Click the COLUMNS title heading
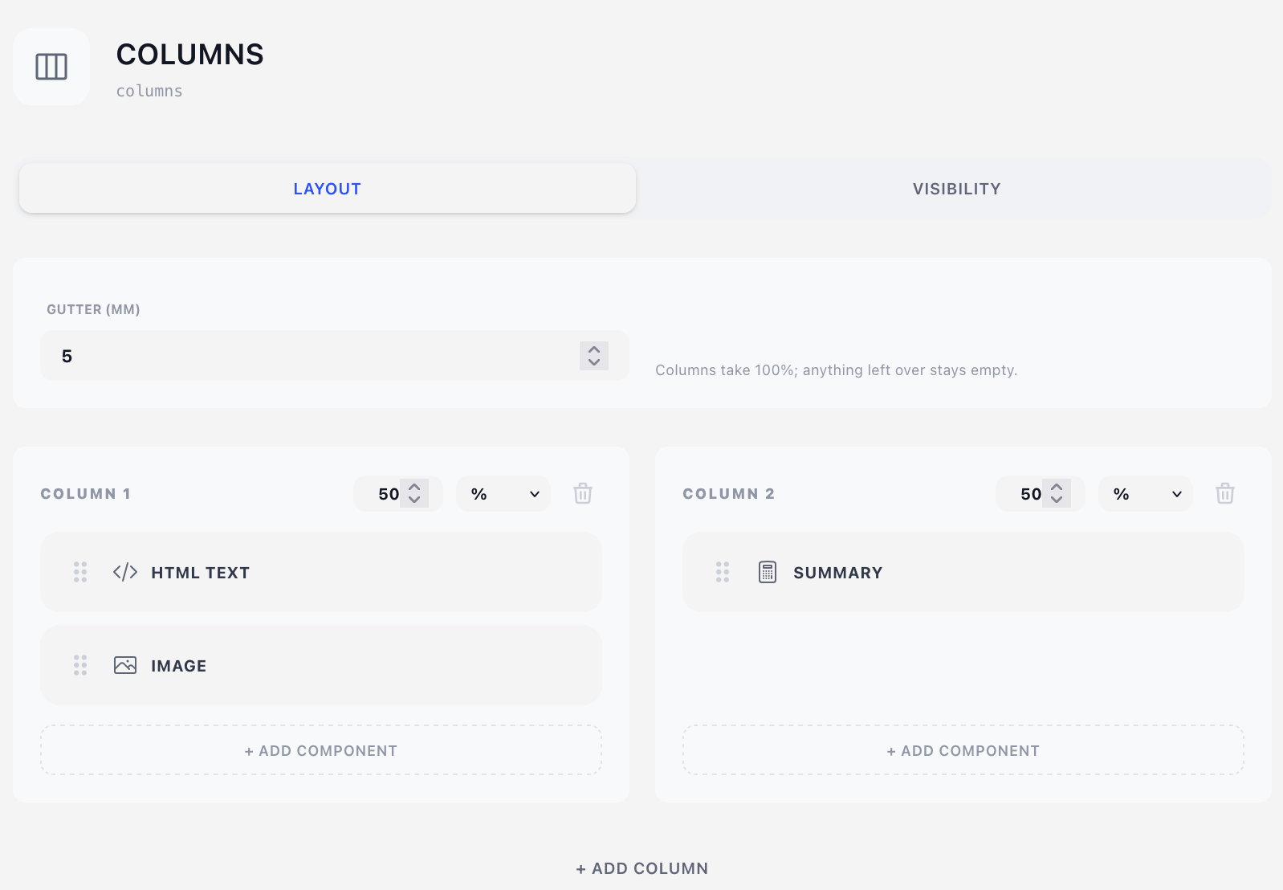 (189, 55)
